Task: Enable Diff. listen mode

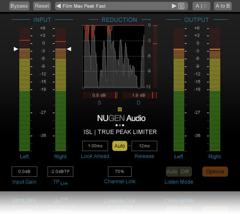Action: point(185,172)
